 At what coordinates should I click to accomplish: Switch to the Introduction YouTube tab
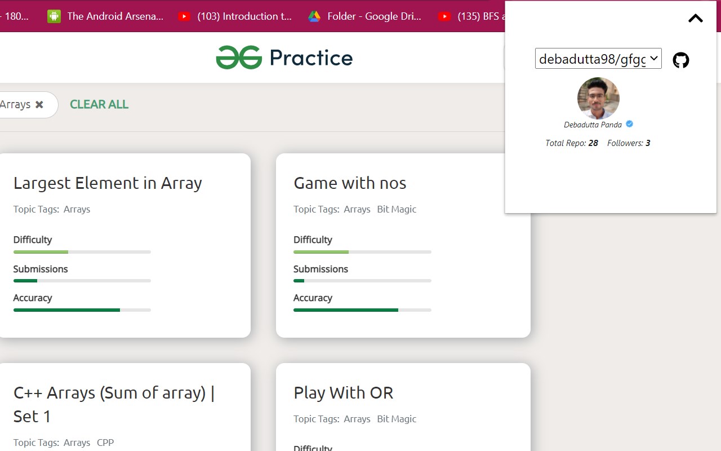click(x=235, y=16)
